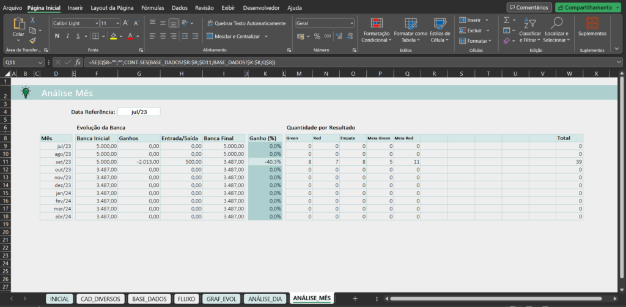Click the Cut scissors icon

[32, 20]
